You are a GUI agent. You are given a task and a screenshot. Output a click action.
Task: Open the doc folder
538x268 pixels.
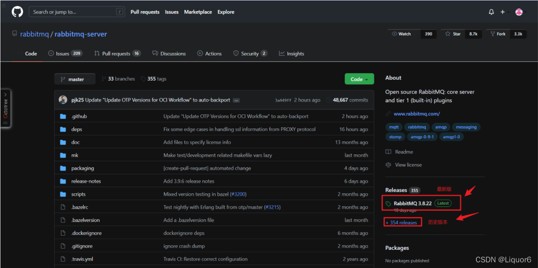pos(75,142)
